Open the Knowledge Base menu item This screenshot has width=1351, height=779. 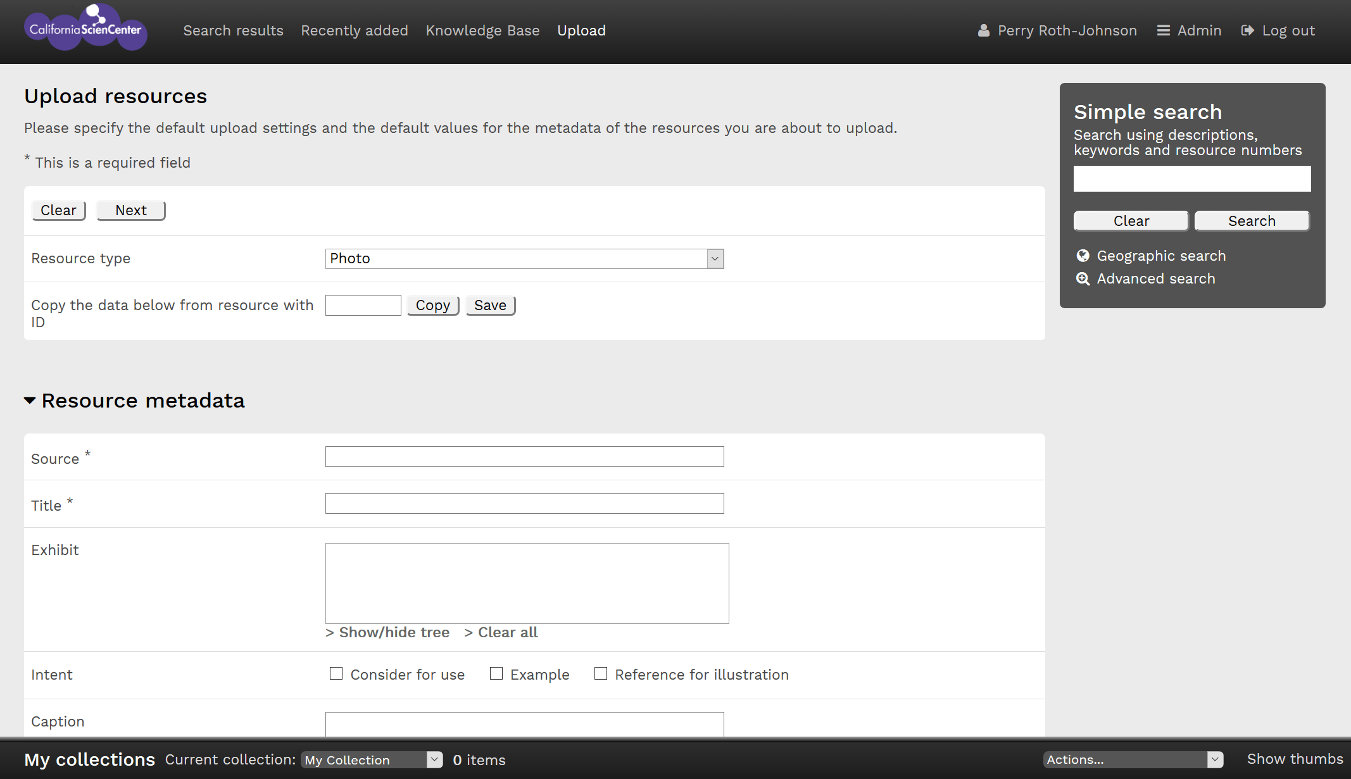tap(482, 30)
